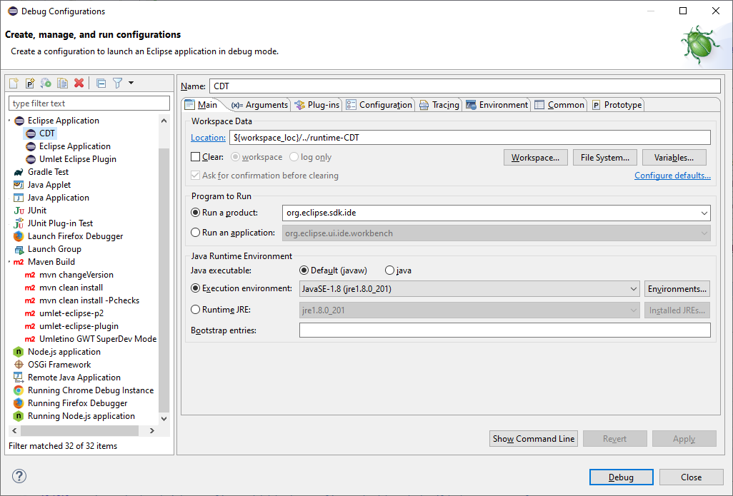The height and width of the screenshot is (496, 733).
Task: Click the Name field containing CDT
Action: click(x=465, y=86)
